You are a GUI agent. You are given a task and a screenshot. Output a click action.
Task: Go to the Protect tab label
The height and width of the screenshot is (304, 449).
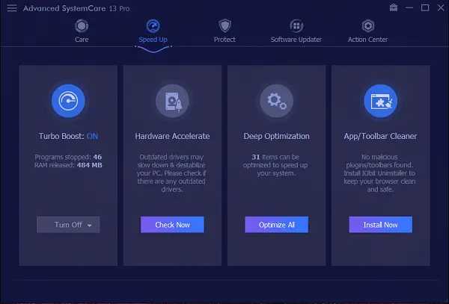point(224,40)
